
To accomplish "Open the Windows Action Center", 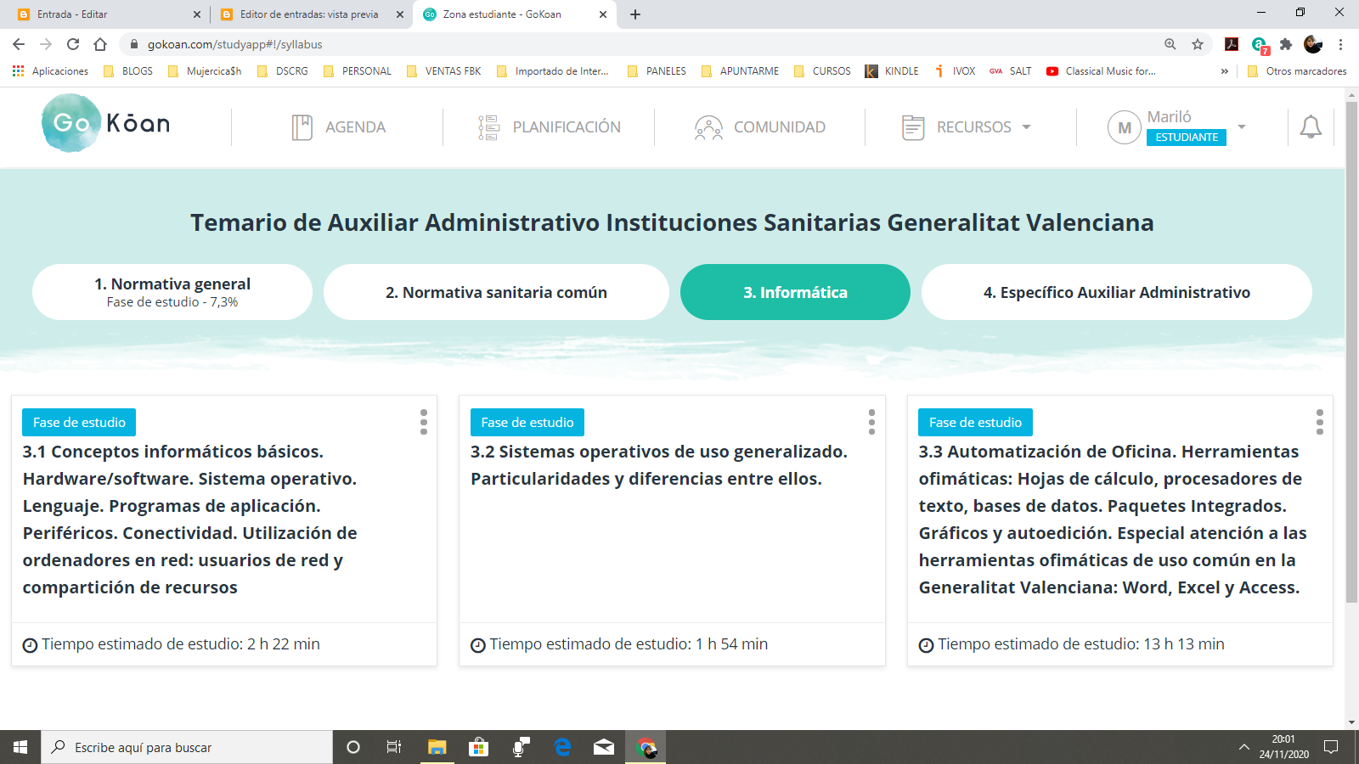I will pos(1331,747).
